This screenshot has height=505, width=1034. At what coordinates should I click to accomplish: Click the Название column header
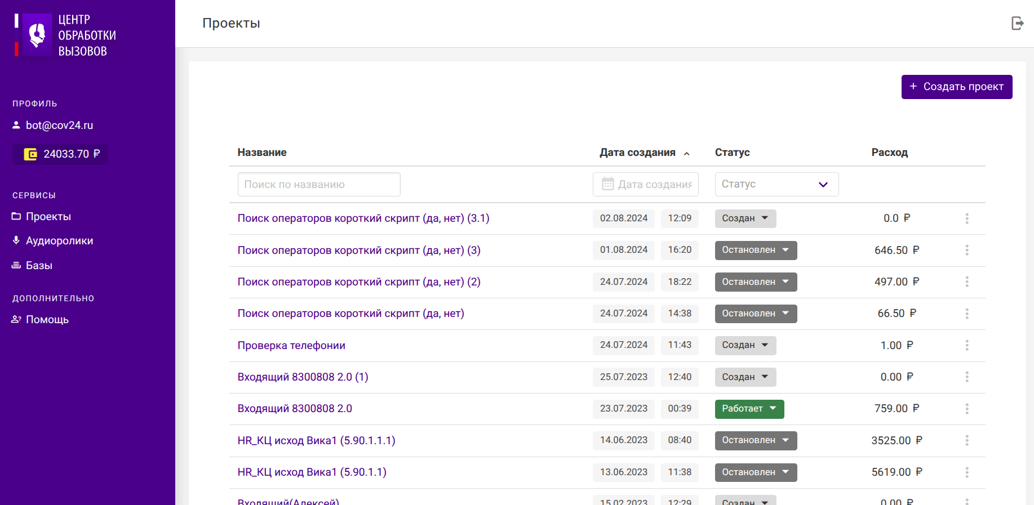[262, 153]
